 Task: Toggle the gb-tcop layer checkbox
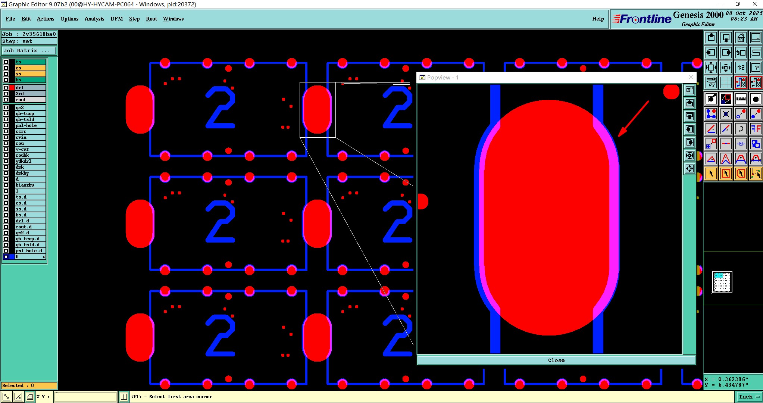[6, 113]
